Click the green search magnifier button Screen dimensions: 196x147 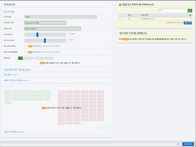click(190, 11)
